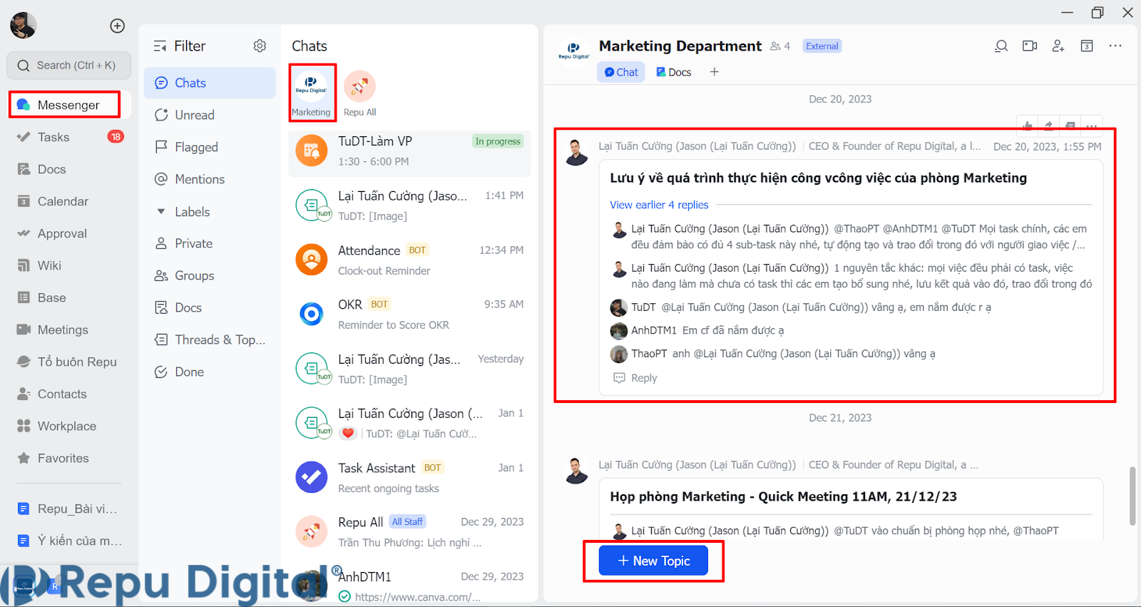The image size is (1141, 607).
Task: Open filter settings gear icon
Action: tap(260, 46)
